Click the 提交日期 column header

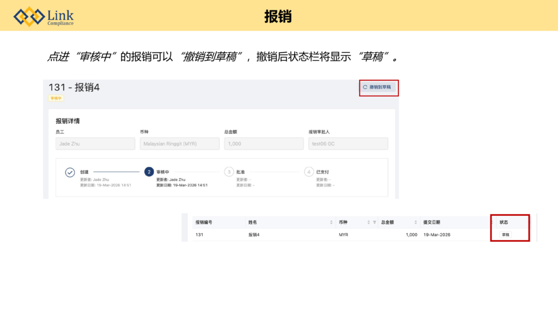[x=432, y=222]
